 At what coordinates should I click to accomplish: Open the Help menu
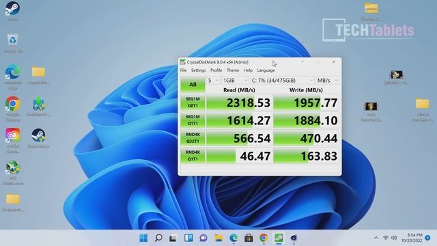pos(248,70)
